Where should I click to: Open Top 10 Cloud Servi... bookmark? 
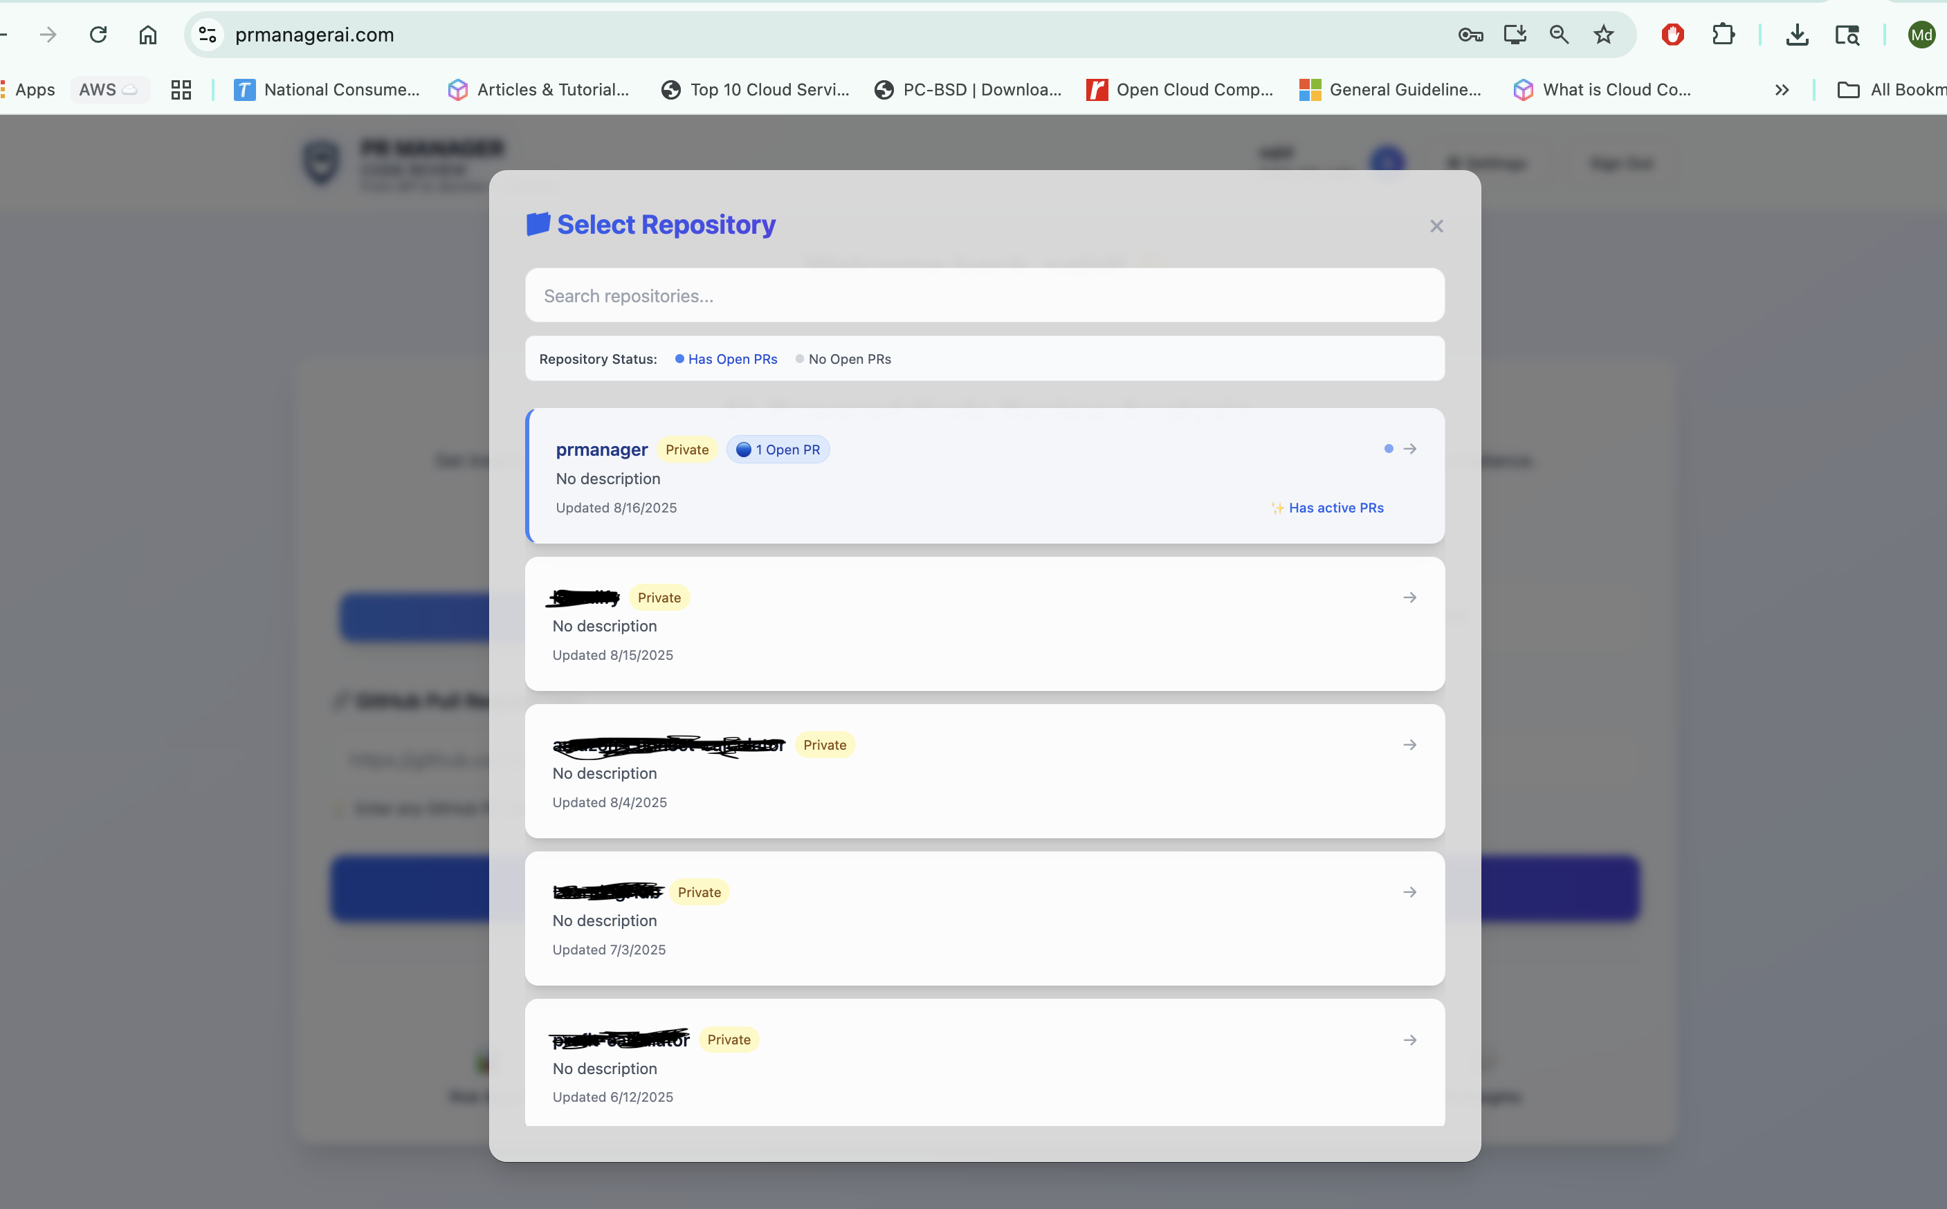(x=755, y=89)
